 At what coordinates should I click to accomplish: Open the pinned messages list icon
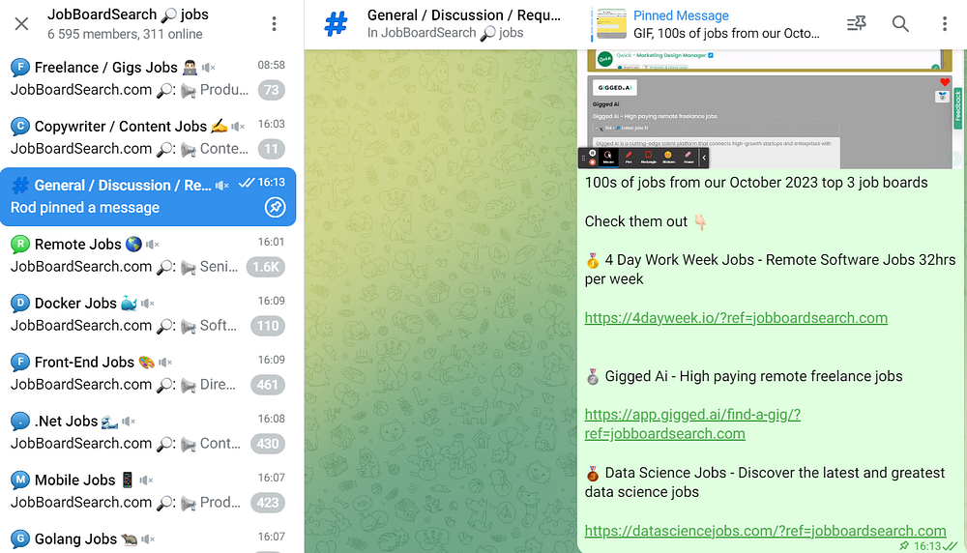click(x=856, y=24)
